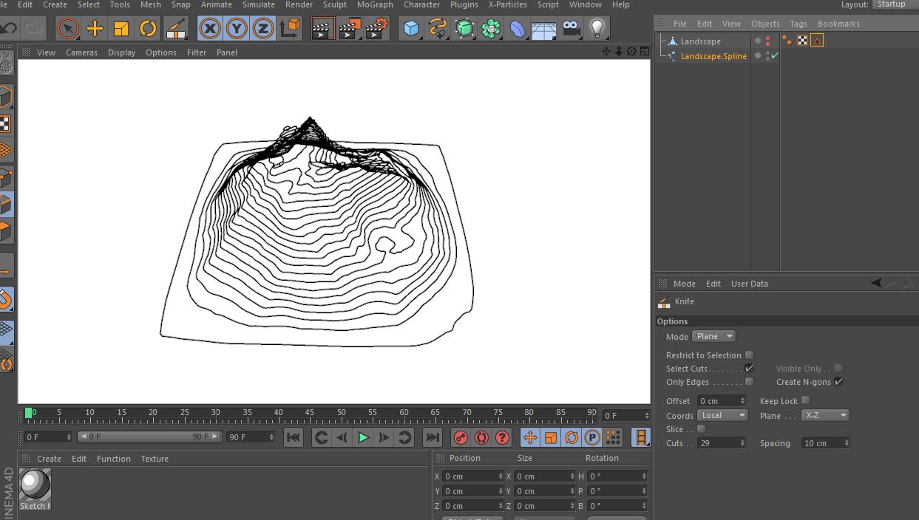Image resolution: width=919 pixels, height=520 pixels.
Task: Open the Edit Render Settings icon
Action: 376,29
